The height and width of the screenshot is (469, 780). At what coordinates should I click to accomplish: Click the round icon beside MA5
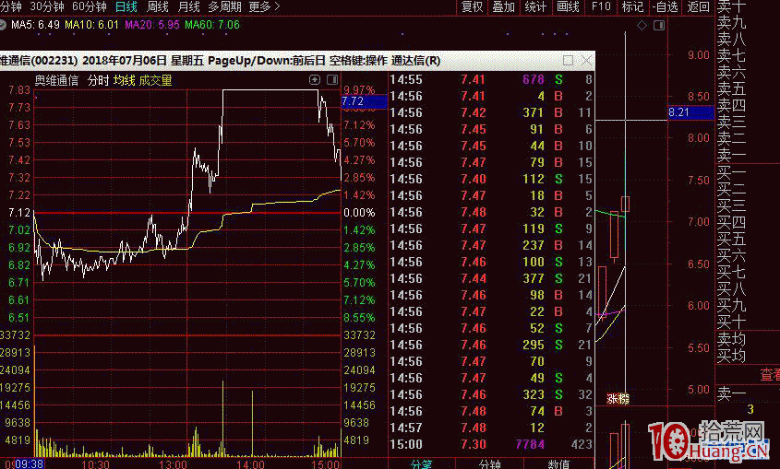pyautogui.click(x=3, y=24)
